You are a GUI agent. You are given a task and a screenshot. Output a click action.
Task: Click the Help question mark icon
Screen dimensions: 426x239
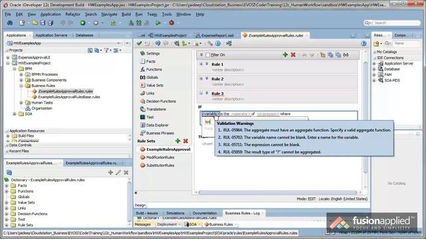coord(363,43)
